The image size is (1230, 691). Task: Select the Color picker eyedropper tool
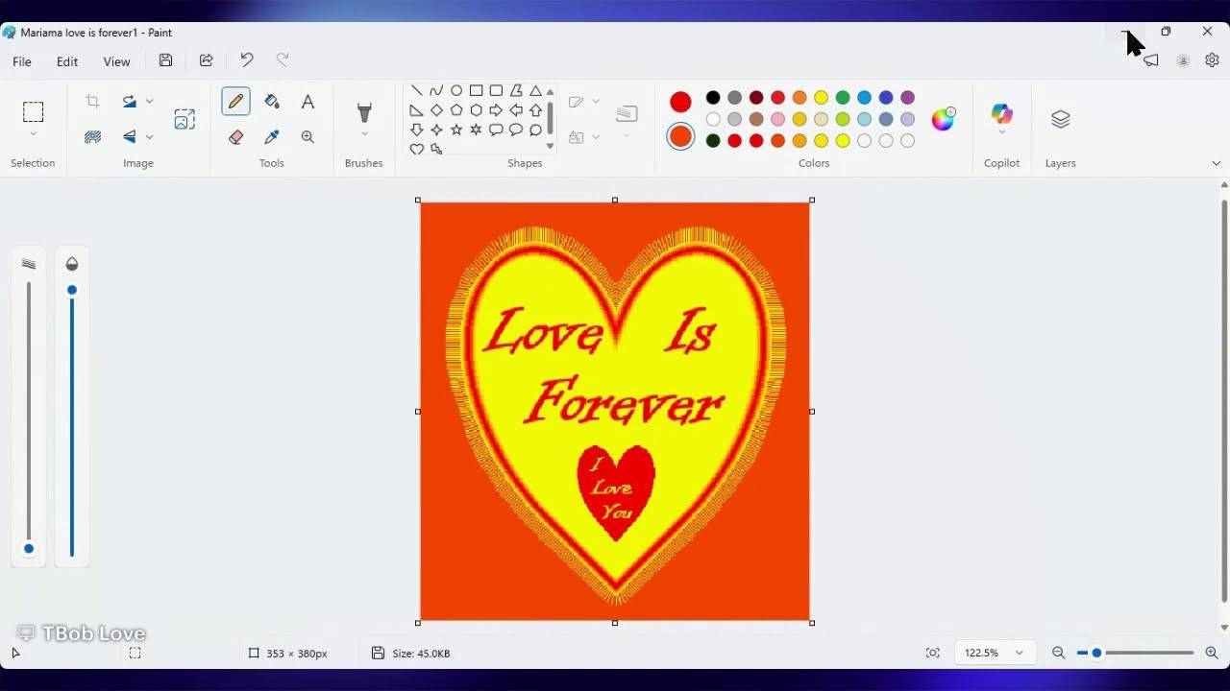[x=272, y=137]
